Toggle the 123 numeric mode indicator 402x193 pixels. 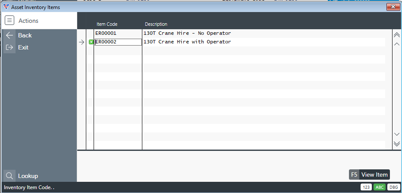point(366,187)
